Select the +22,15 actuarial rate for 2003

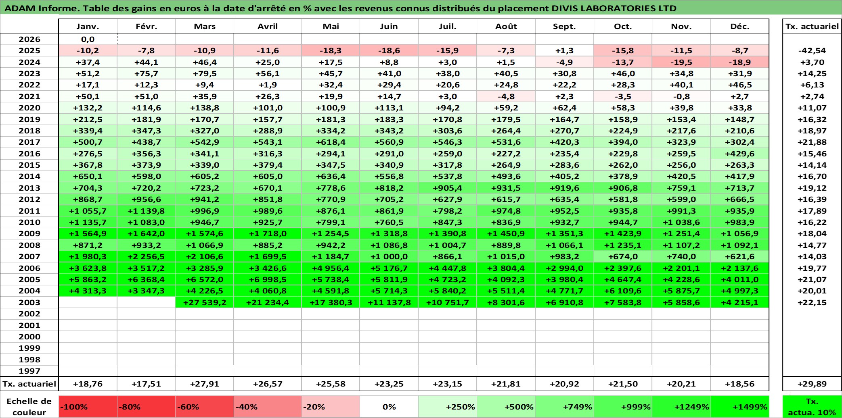pyautogui.click(x=812, y=302)
